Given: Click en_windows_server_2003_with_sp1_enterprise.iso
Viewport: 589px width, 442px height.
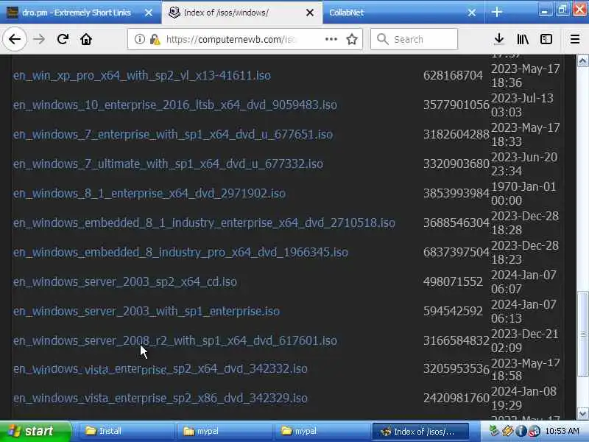Looking at the screenshot, I should 146,311.
